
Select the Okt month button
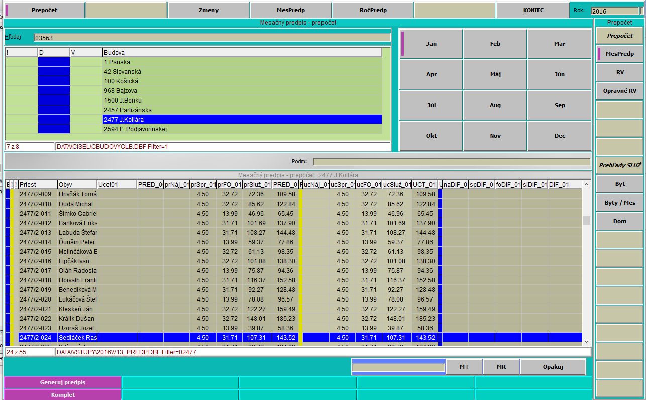click(x=431, y=136)
